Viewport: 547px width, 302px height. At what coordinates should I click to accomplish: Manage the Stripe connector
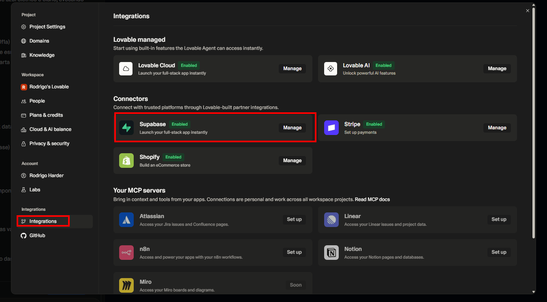click(497, 128)
